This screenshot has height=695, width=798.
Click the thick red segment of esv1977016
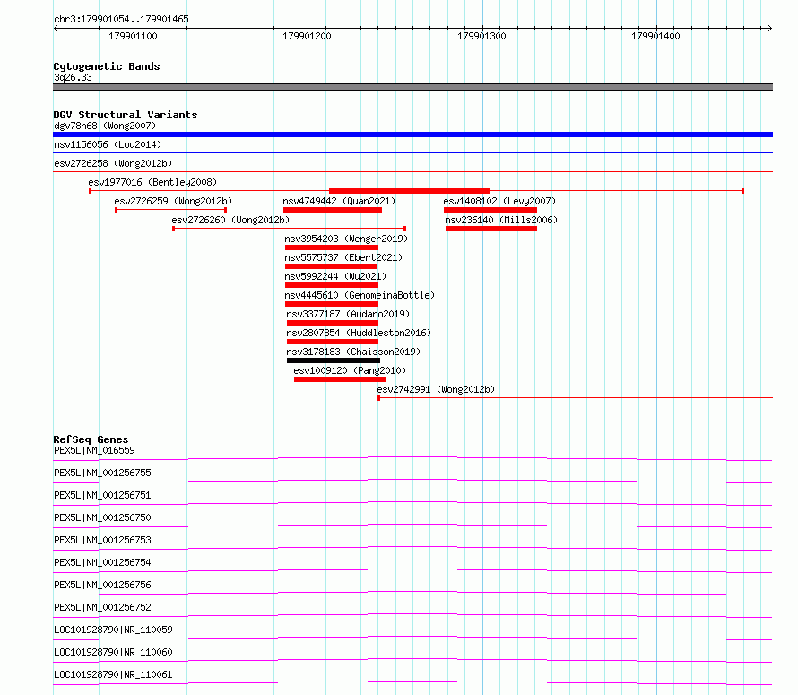coord(409,191)
